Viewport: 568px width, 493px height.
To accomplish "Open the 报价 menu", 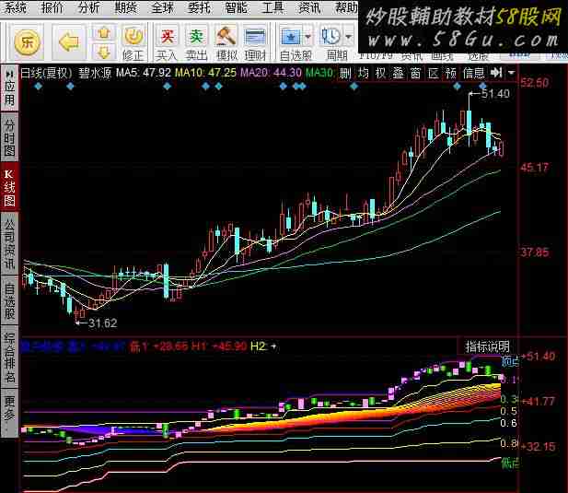I will click(52, 7).
